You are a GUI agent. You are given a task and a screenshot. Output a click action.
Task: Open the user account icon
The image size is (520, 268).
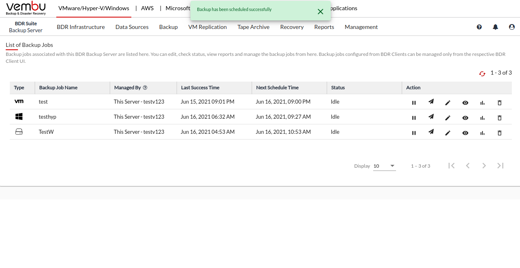(x=512, y=27)
